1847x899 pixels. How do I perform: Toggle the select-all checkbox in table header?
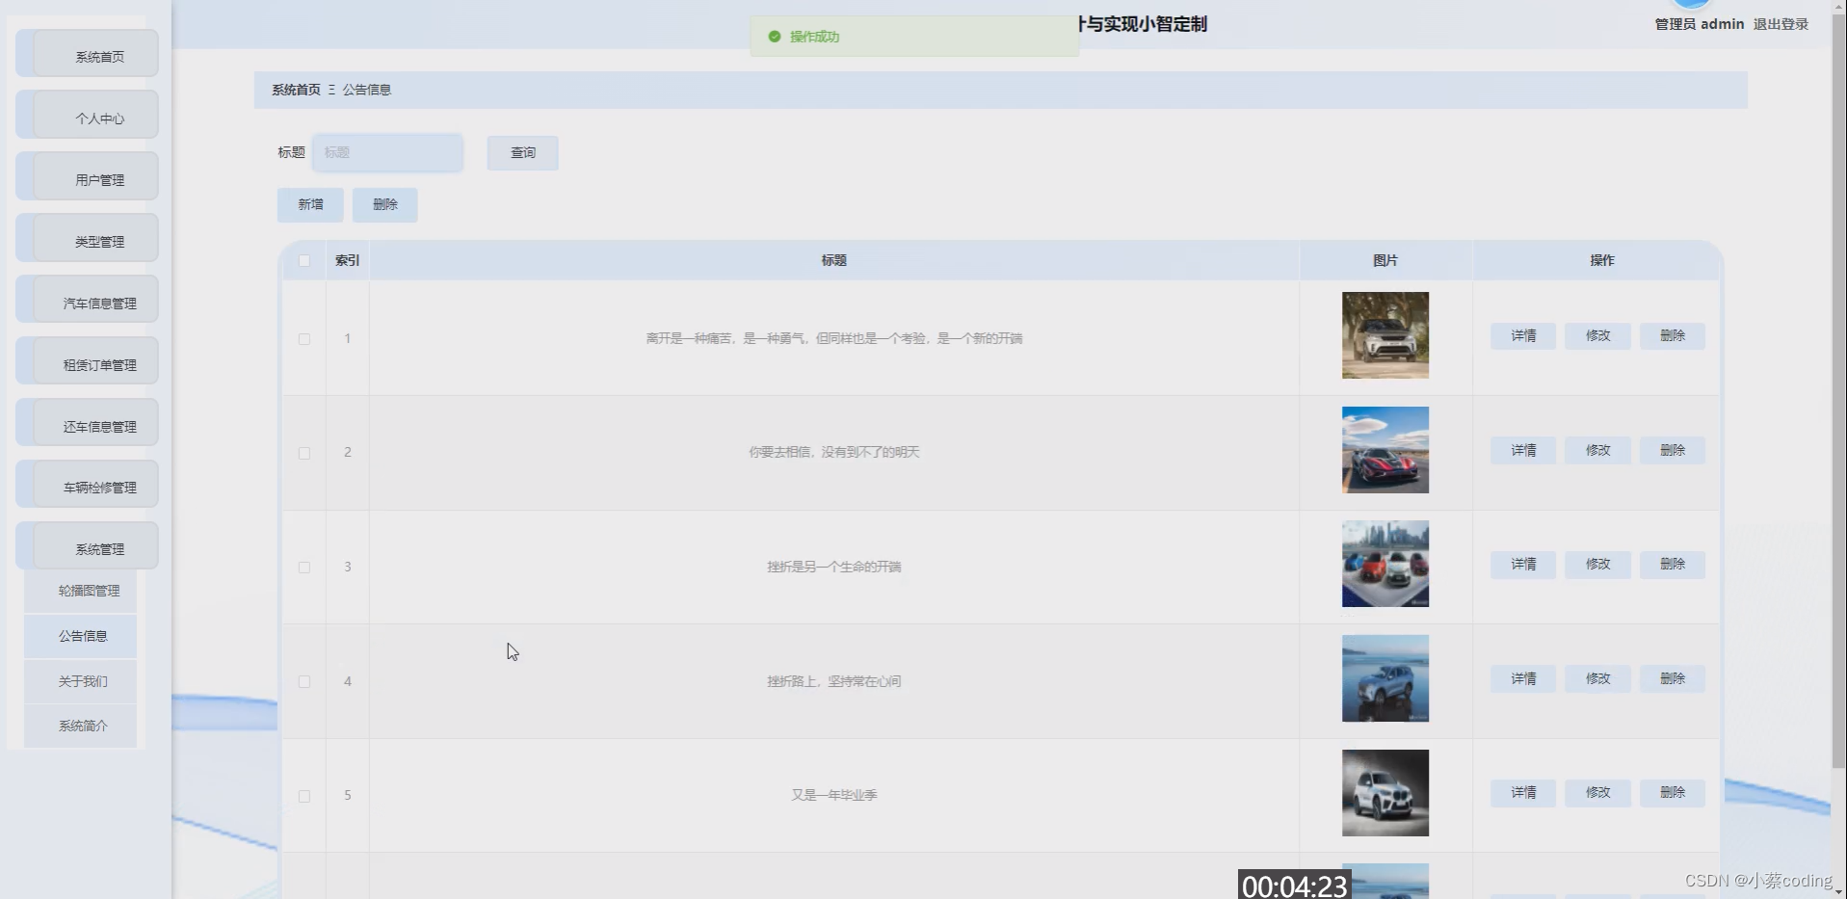(304, 260)
